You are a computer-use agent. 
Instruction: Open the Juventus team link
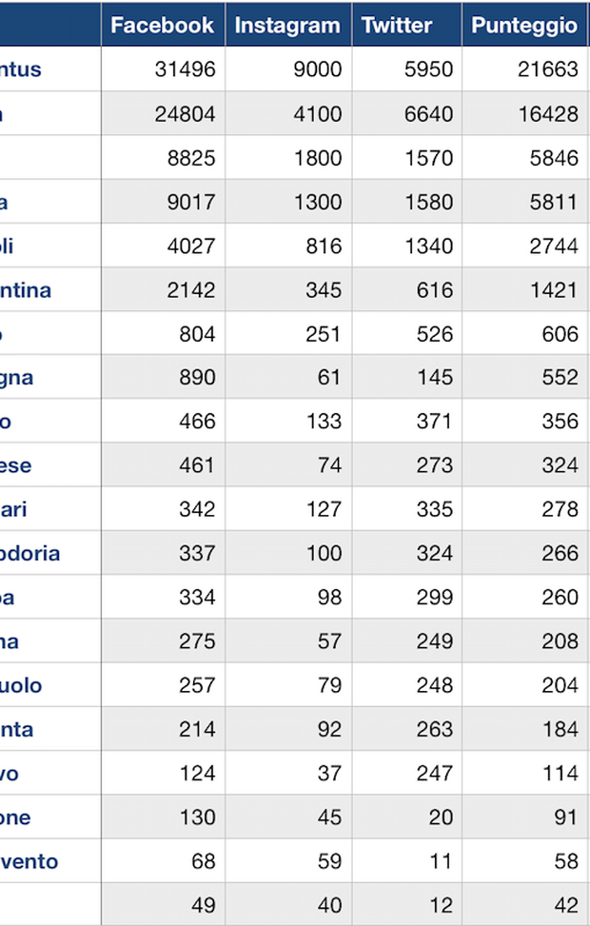(x=21, y=69)
